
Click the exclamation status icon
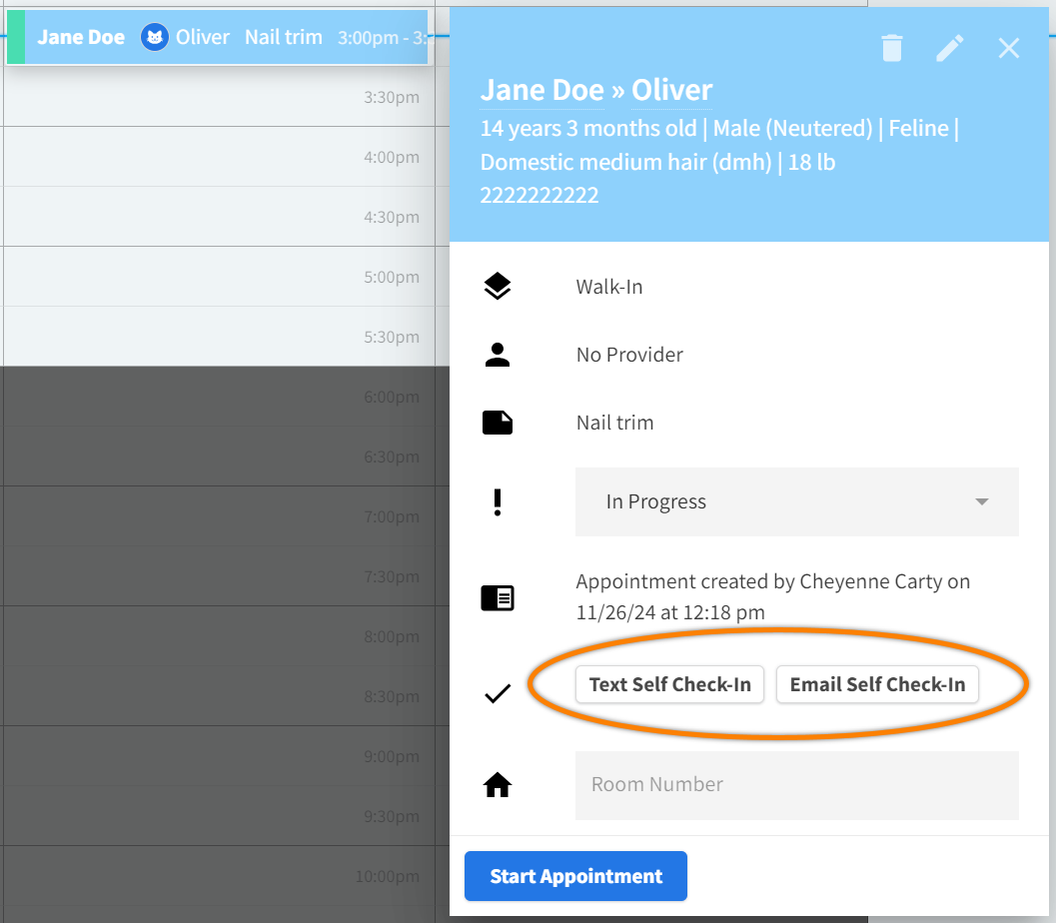point(498,501)
